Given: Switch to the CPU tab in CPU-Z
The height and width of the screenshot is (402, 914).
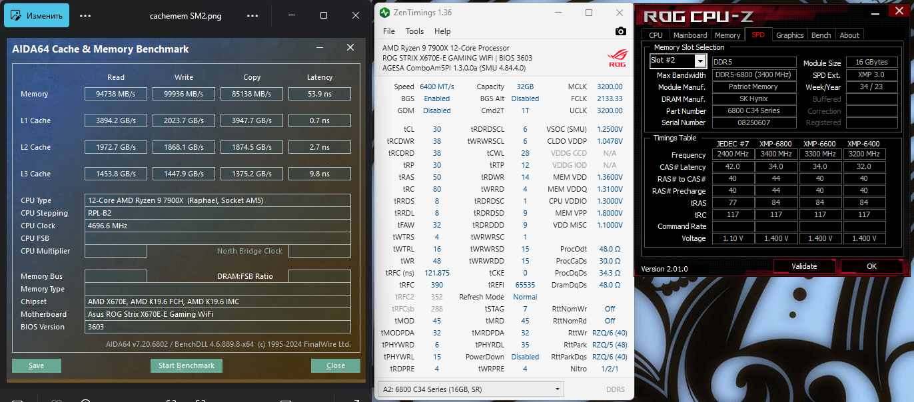Looking at the screenshot, I should pyautogui.click(x=656, y=35).
